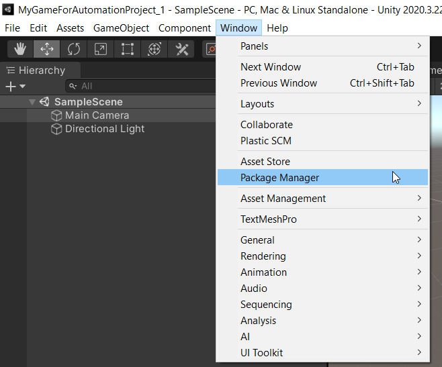Open Package Manager
The image size is (442, 367).
322,177
